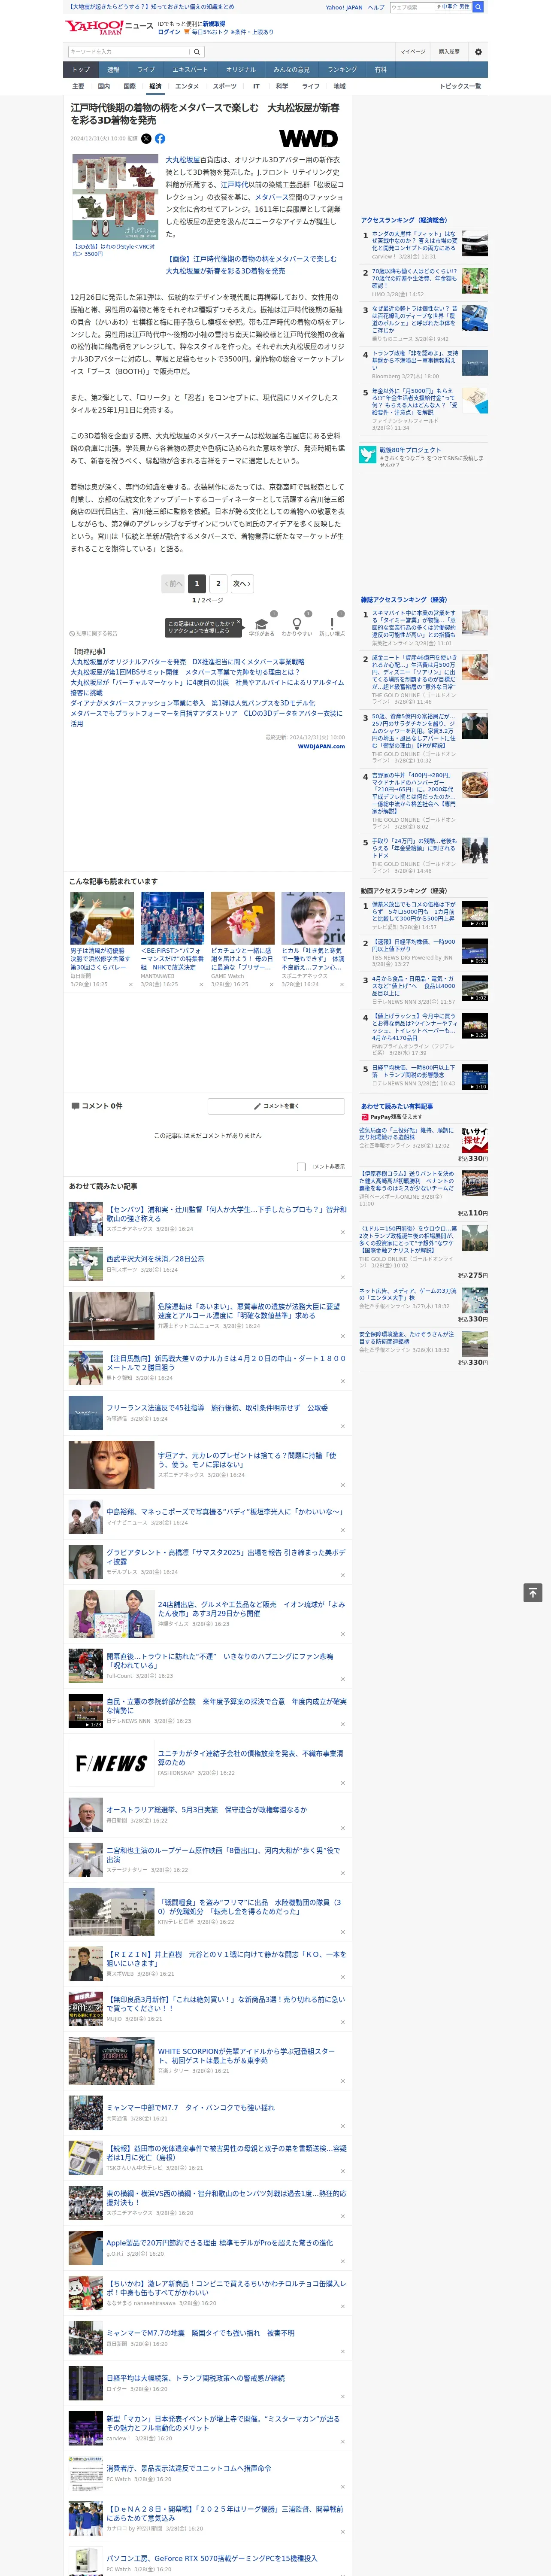Select 有料 tab
The image size is (551, 2576).
pos(380,70)
